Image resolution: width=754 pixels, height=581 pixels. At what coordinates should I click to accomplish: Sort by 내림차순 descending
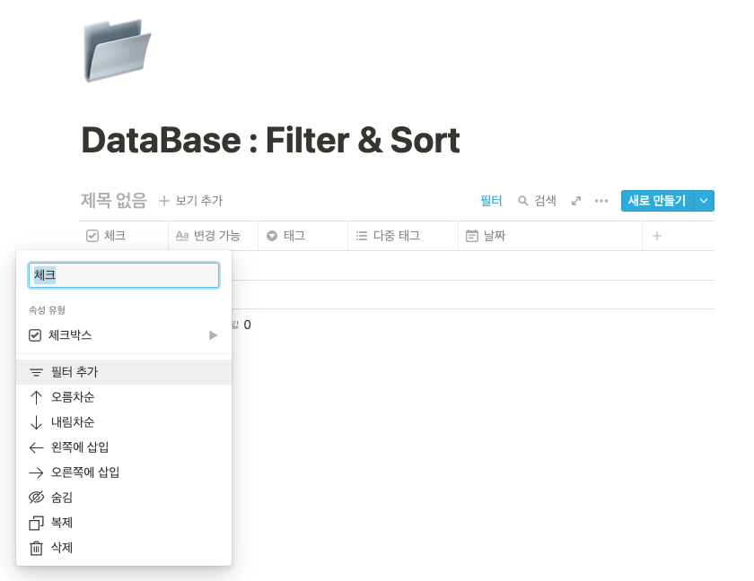(124, 422)
